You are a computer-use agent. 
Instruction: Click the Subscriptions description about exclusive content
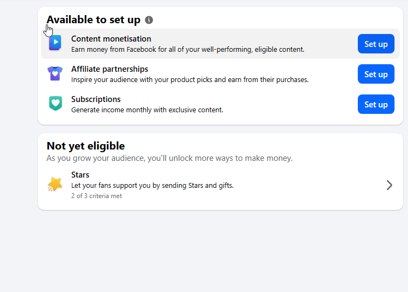click(x=147, y=110)
